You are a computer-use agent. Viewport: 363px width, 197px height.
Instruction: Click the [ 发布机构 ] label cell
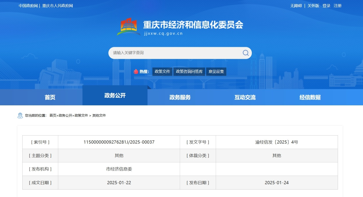(40, 169)
